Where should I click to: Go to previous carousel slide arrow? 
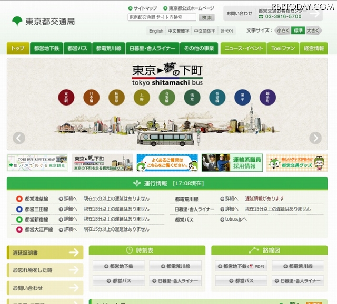pyautogui.click(x=19, y=138)
